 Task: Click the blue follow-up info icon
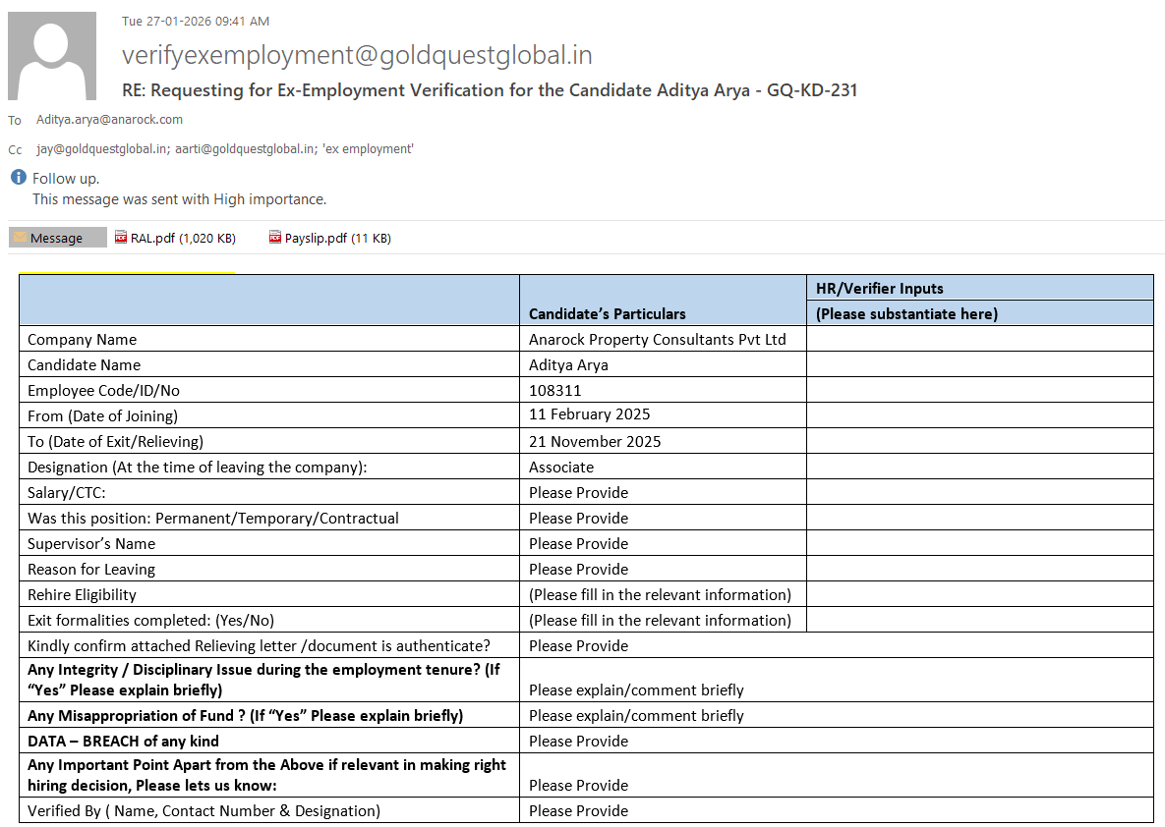click(18, 178)
